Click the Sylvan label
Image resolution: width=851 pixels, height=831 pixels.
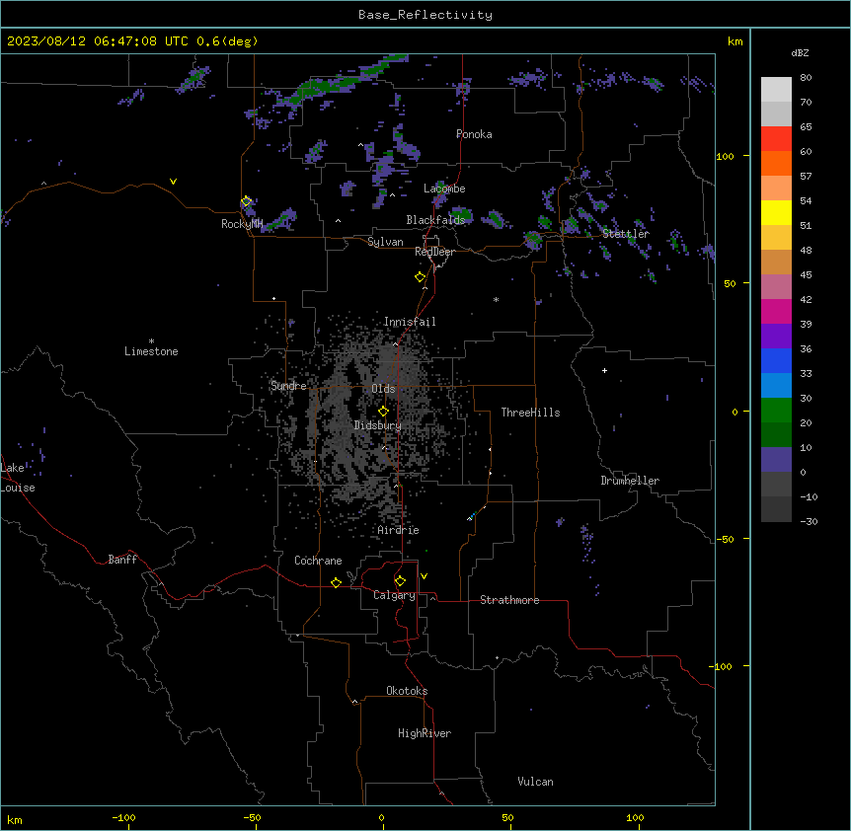click(x=385, y=242)
